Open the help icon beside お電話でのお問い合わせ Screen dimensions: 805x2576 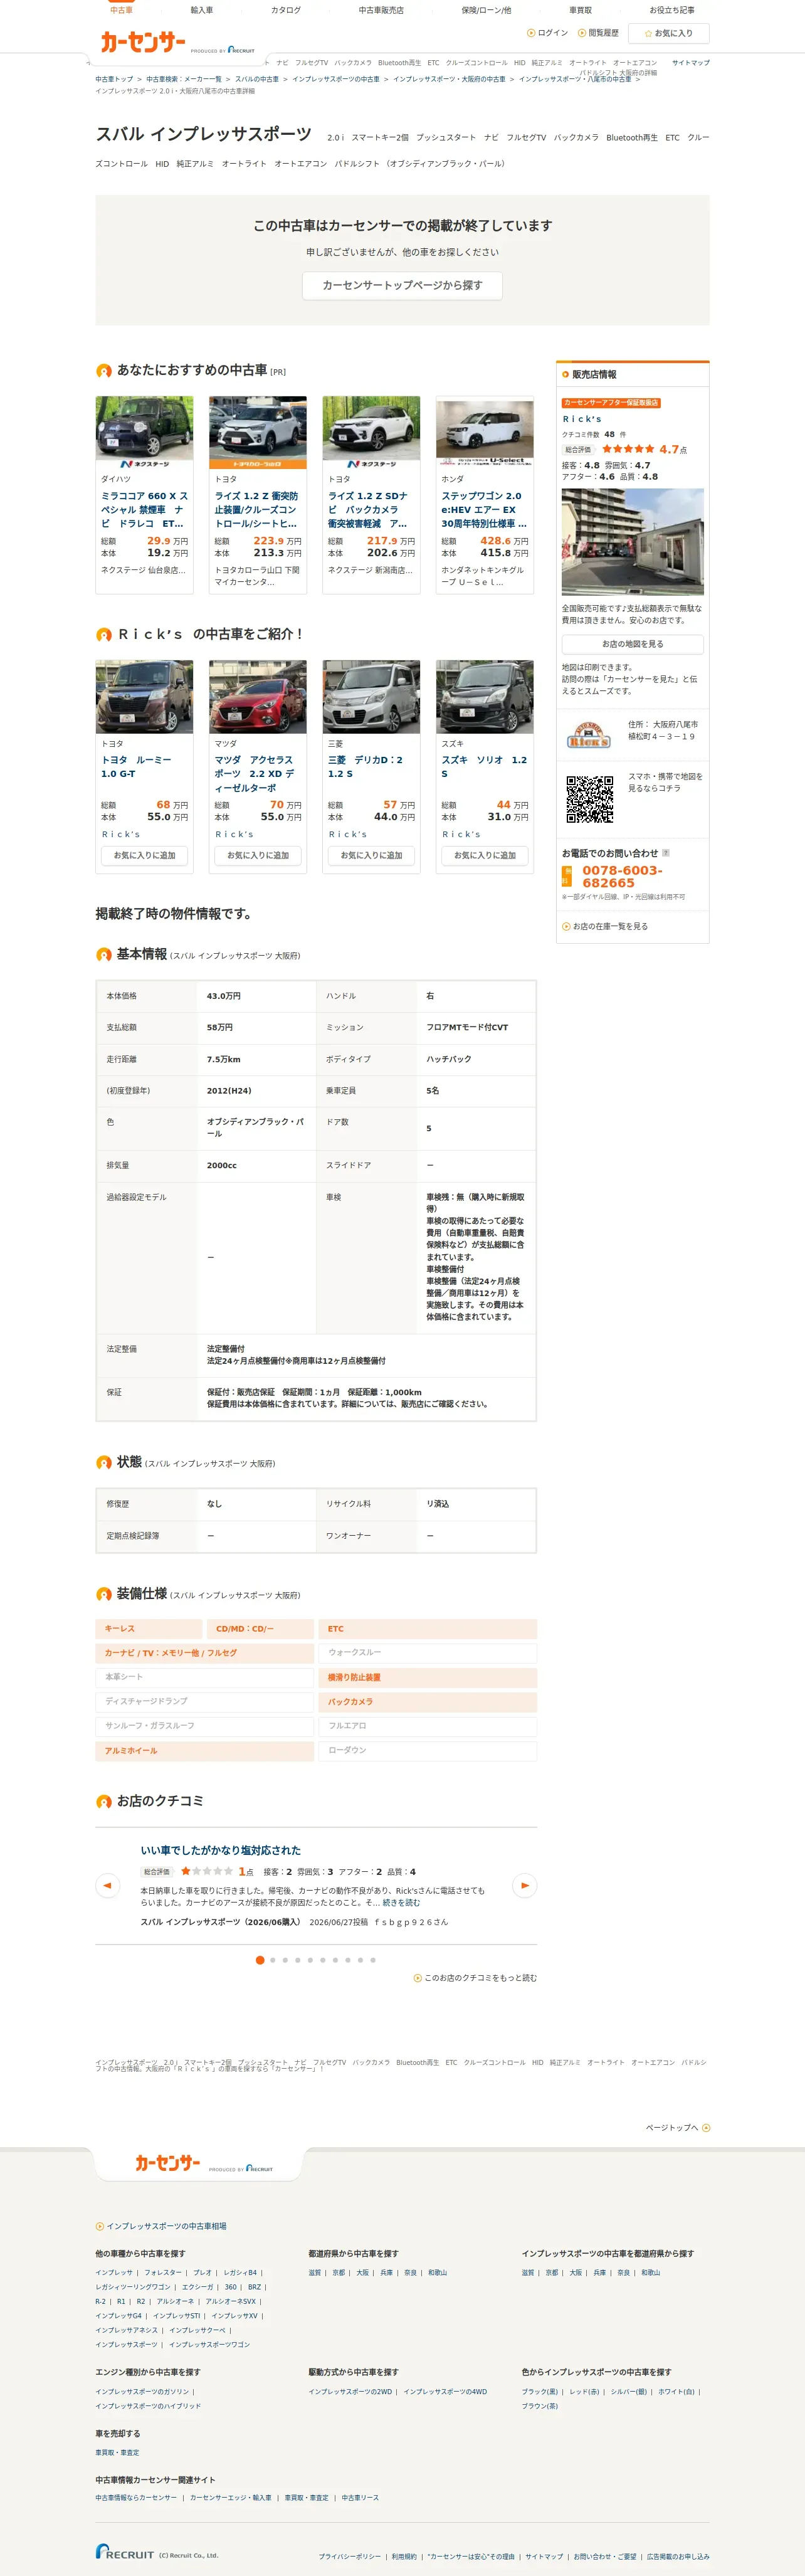(666, 853)
